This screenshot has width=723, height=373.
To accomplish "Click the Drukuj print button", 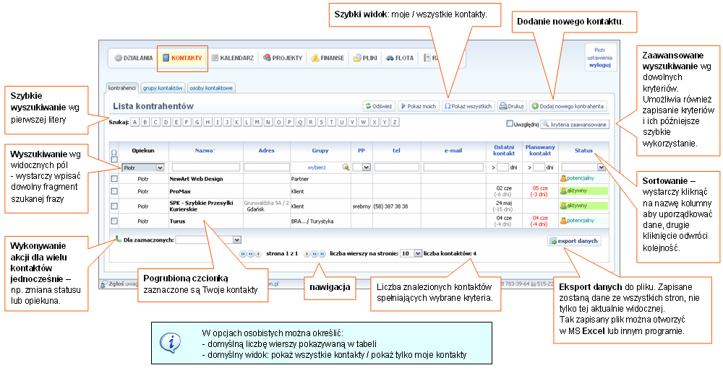I will coord(511,106).
